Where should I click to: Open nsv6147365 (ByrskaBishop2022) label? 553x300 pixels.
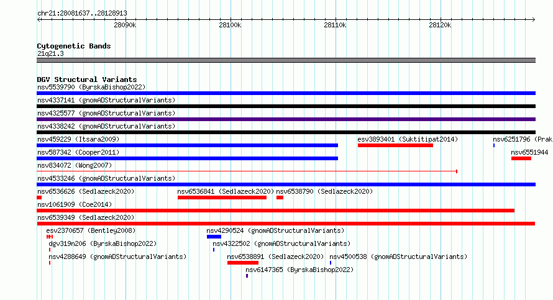(299, 270)
